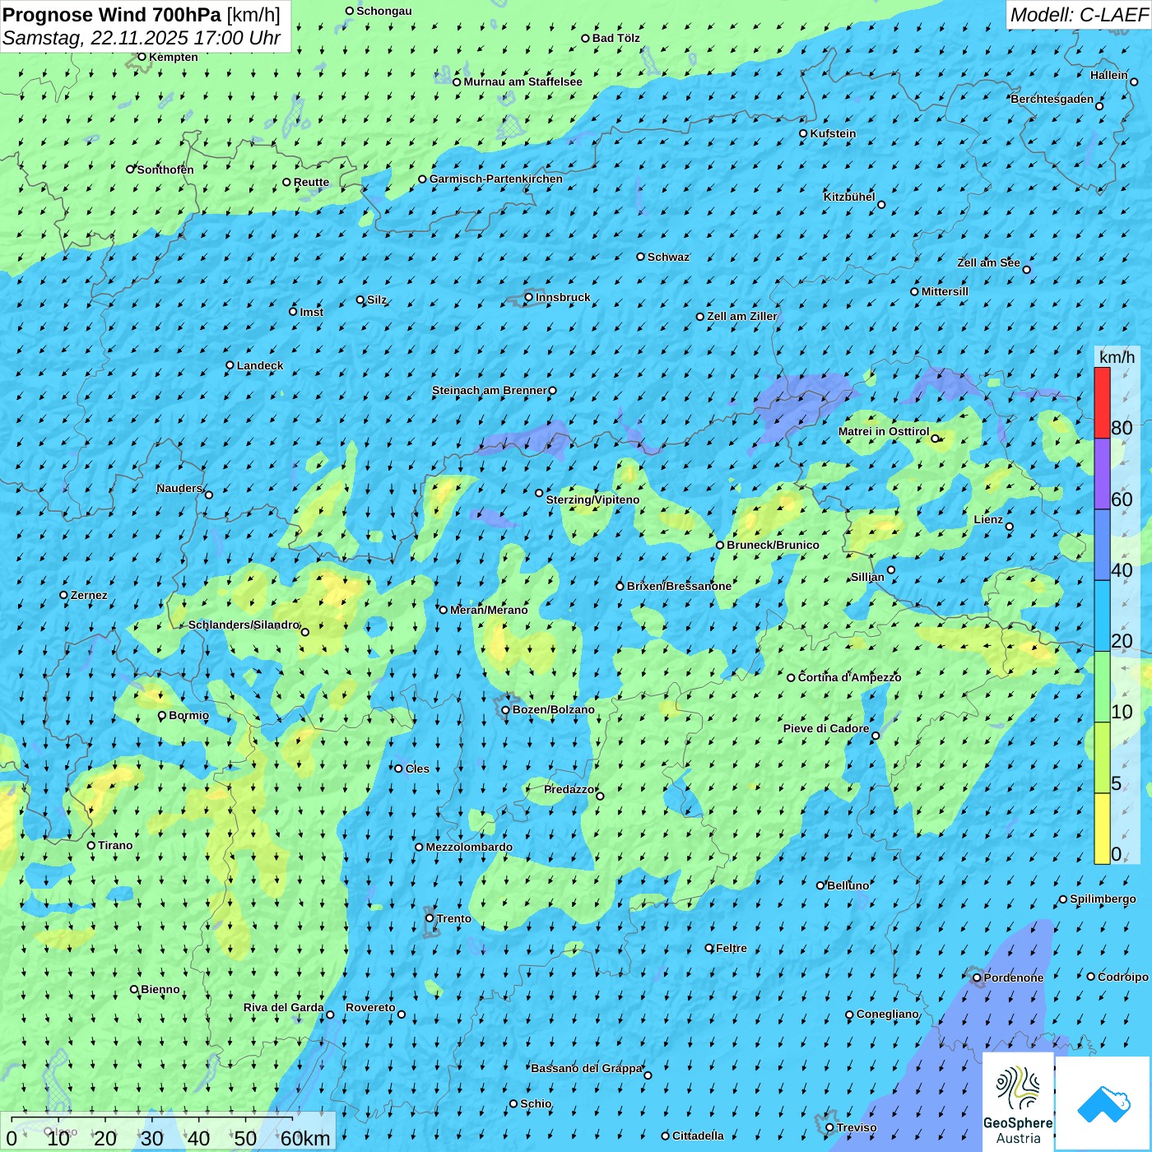Click the 'Garmisch-Partenkirchen' label
Screen dimensions: 1152x1152
(496, 179)
